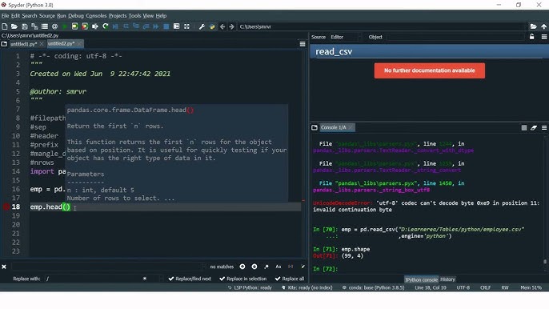Viewport: 549px width, 309px height.
Task: Open the editor pane options hamburger menu
Action: (303, 44)
